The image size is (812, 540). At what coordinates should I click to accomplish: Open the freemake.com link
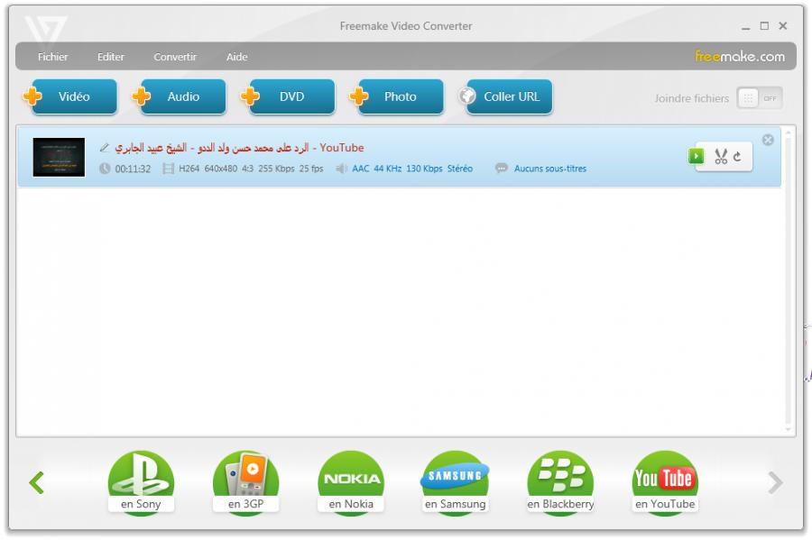pyautogui.click(x=739, y=56)
